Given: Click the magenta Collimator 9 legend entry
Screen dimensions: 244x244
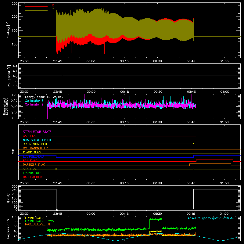Looking at the screenshot, I should point(34,104).
